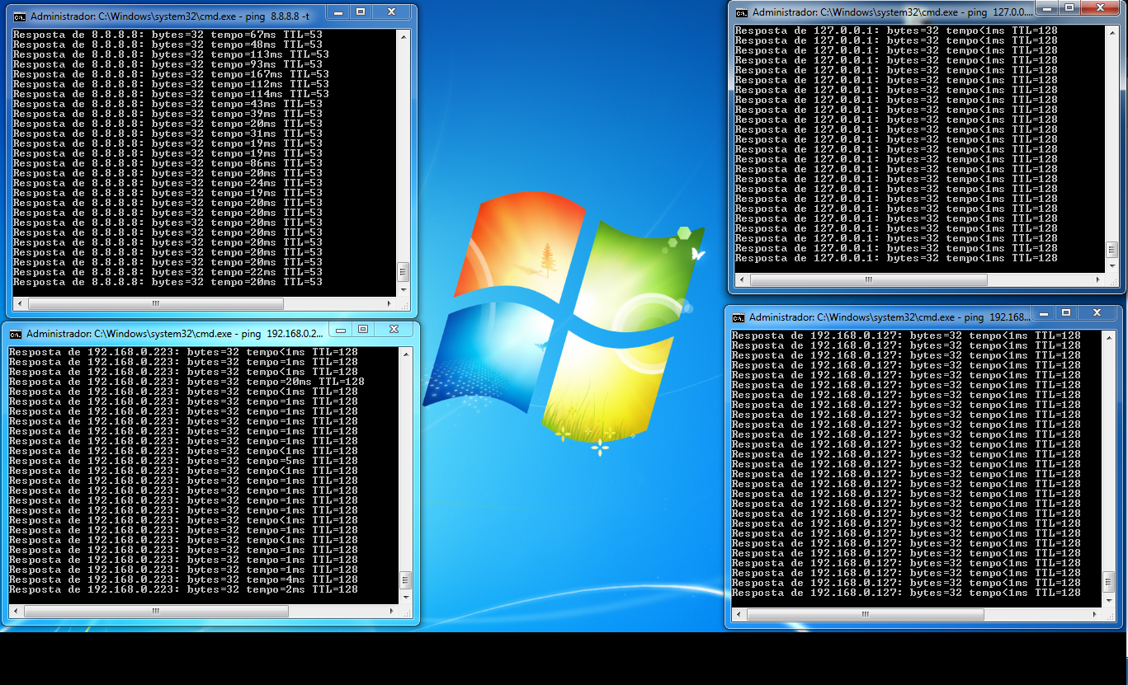Click the horizontal scroll-left arrow in the 192.168.0.127 window
The height and width of the screenshot is (685, 1128).
[x=739, y=615]
